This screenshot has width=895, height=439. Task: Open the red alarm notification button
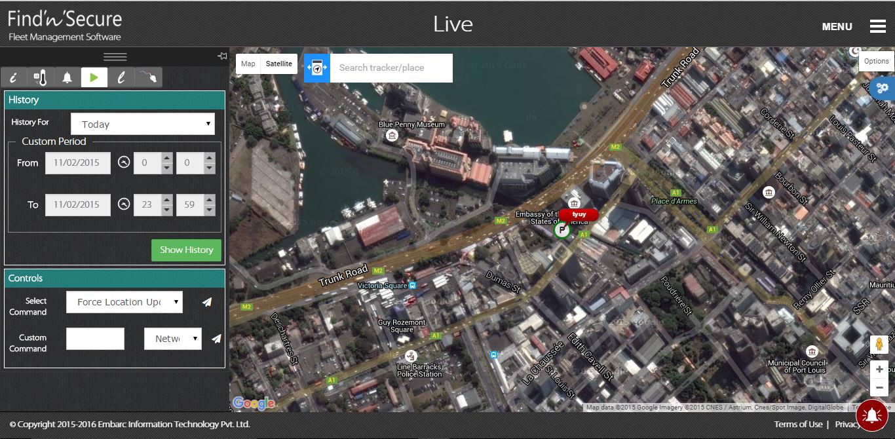(x=872, y=415)
